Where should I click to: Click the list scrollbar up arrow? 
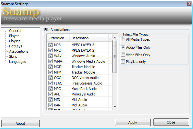pyautogui.click(x=115, y=37)
